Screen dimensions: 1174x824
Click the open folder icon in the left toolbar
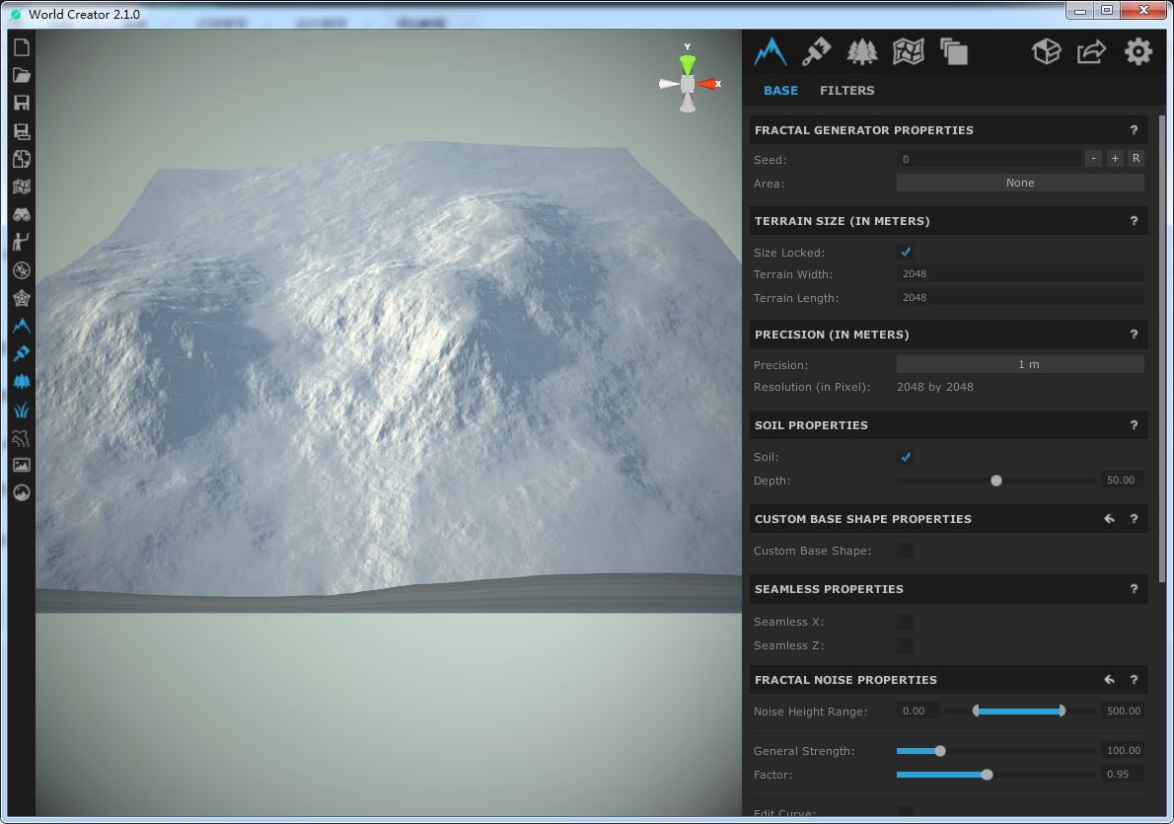click(x=21, y=75)
